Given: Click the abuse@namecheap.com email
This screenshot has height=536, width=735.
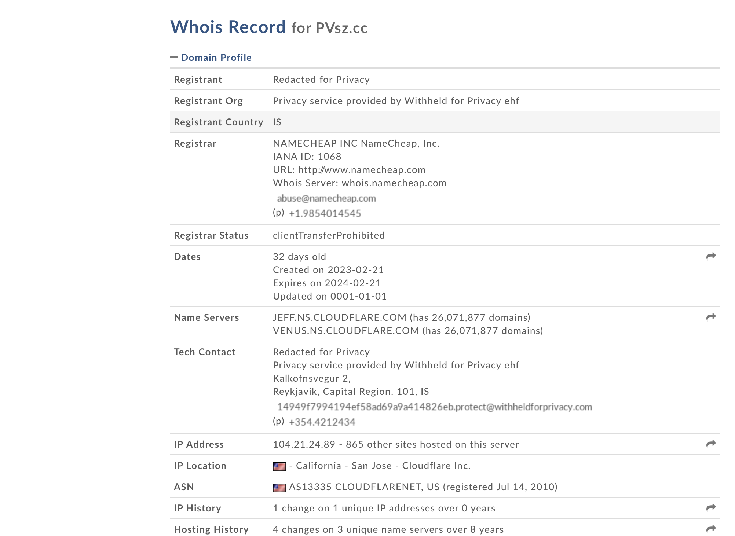Looking at the screenshot, I should pos(326,198).
